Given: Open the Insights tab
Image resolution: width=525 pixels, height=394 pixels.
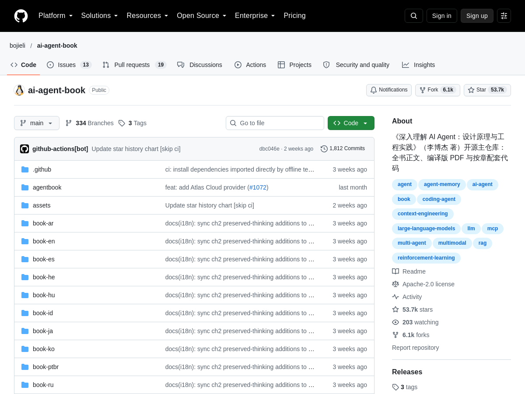Looking at the screenshot, I should 419,65.
